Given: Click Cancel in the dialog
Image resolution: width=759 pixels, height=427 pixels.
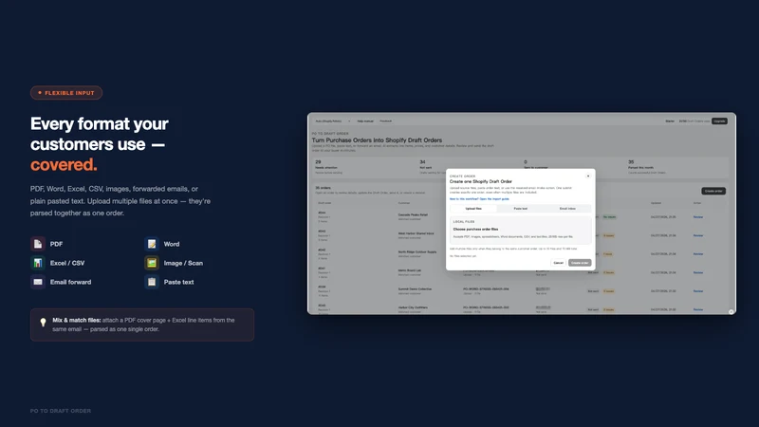Looking at the screenshot, I should (558, 263).
